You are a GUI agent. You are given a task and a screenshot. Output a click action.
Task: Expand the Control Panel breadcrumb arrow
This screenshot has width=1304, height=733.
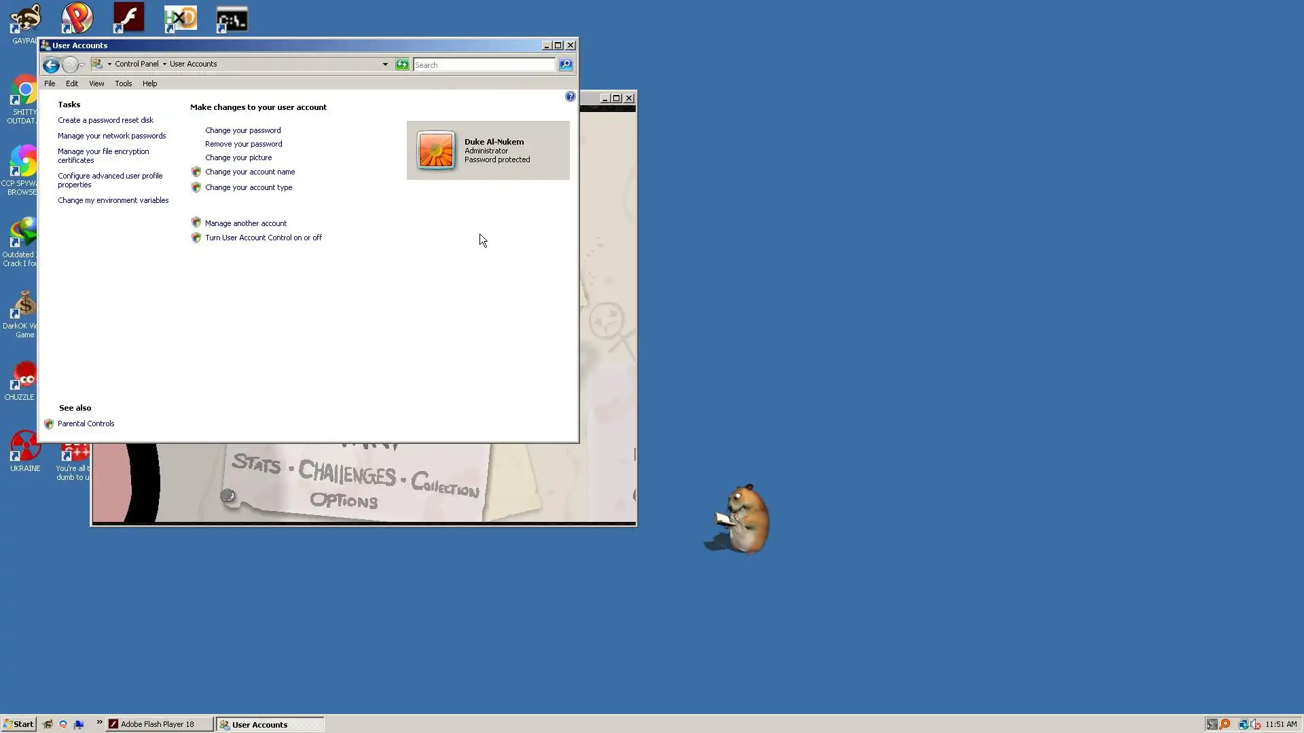pos(164,64)
